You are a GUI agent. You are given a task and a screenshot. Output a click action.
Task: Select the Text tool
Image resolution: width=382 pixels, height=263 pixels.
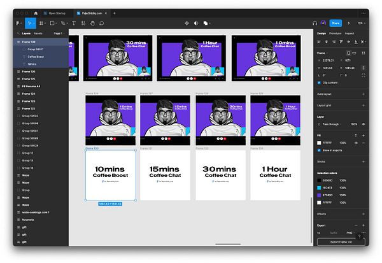click(x=74, y=23)
